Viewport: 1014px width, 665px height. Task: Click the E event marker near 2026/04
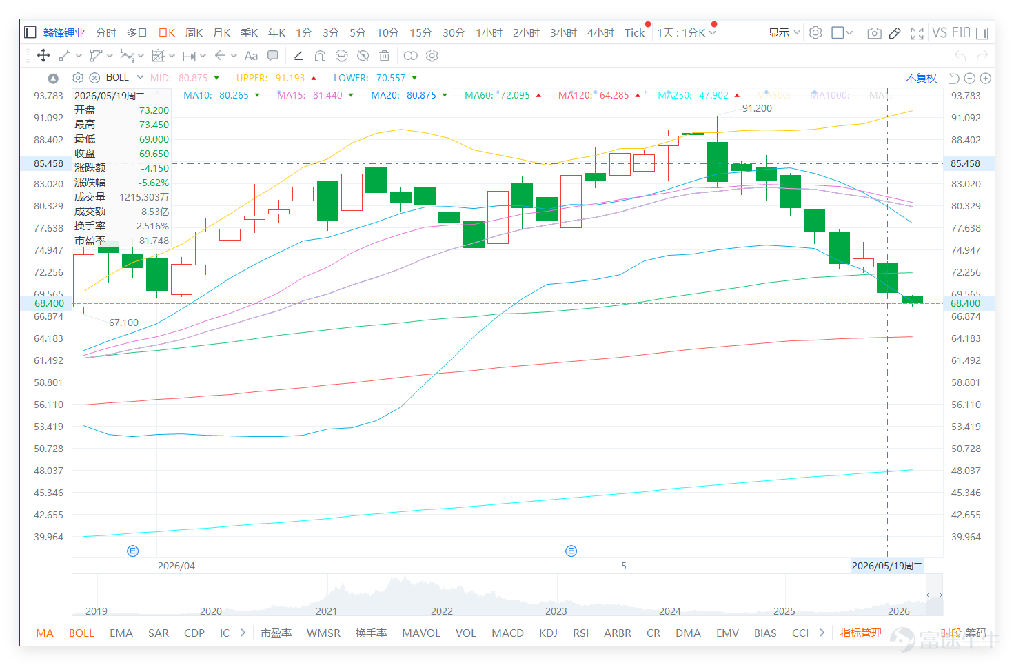pos(133,551)
